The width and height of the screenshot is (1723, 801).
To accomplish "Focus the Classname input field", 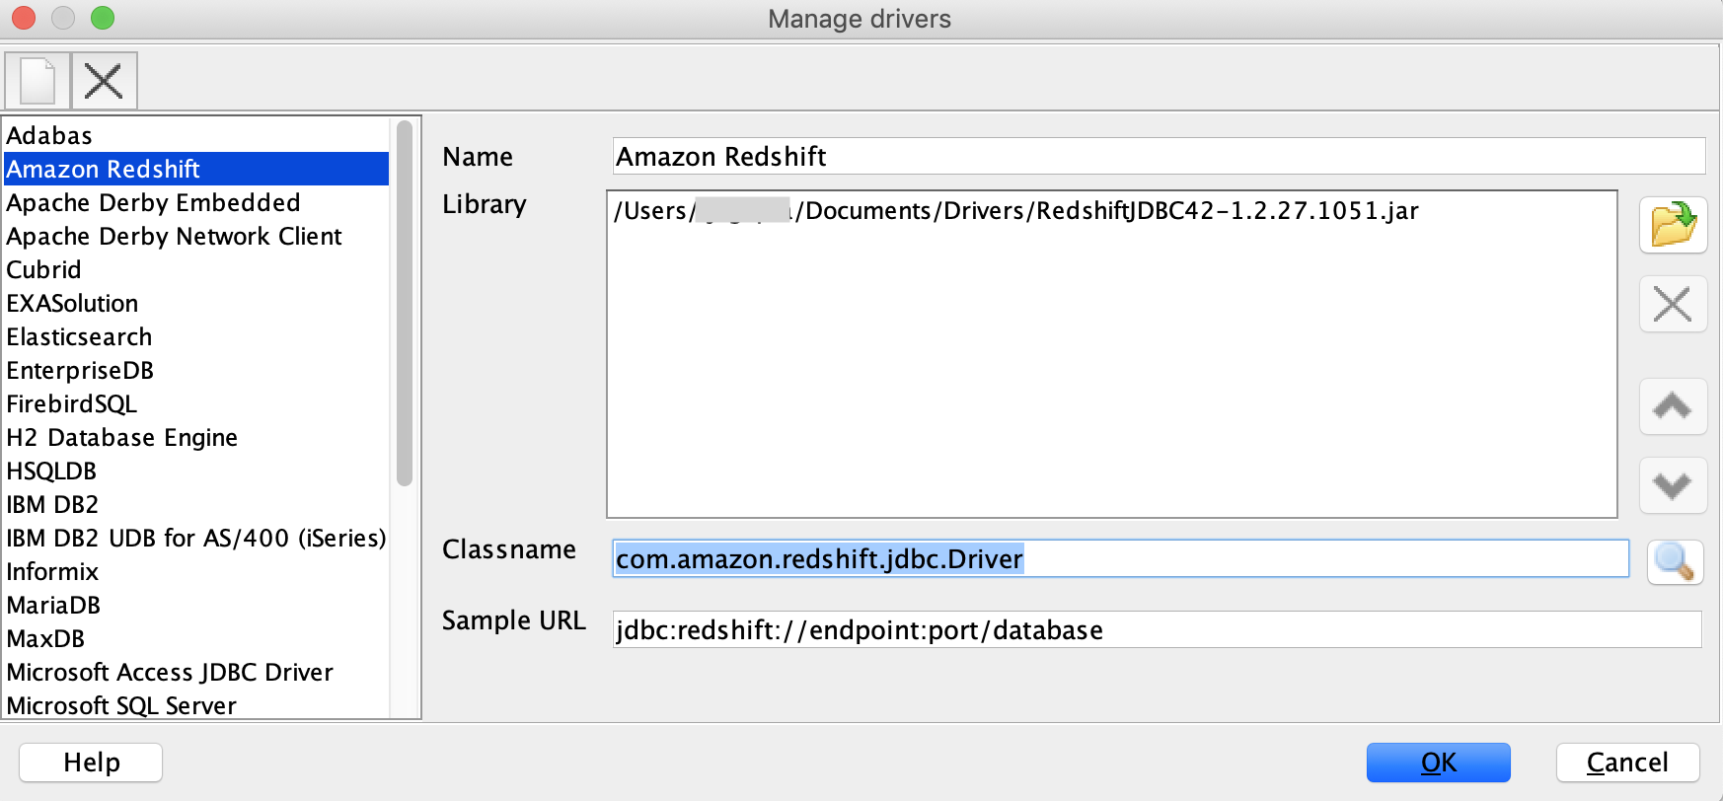I will click(1120, 558).
